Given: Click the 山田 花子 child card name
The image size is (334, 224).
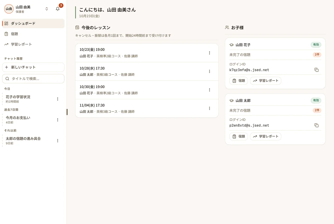Looking at the screenshot, I should (x=243, y=45).
